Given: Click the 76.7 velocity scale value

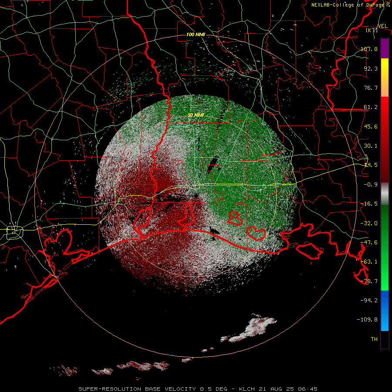Looking at the screenshot, I should [371, 88].
